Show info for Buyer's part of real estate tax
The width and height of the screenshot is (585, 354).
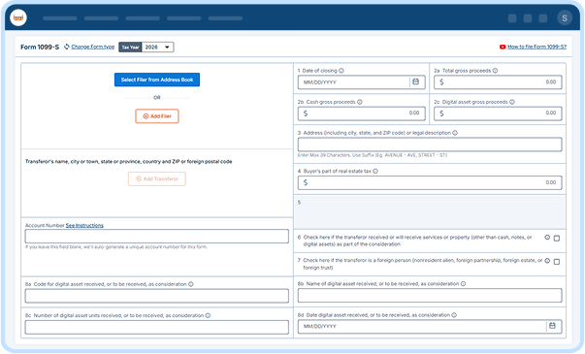(x=375, y=172)
